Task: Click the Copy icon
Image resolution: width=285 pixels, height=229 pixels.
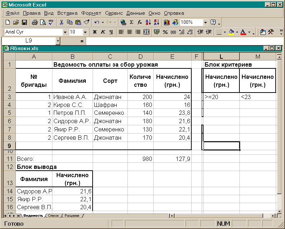Action: pos(70,22)
